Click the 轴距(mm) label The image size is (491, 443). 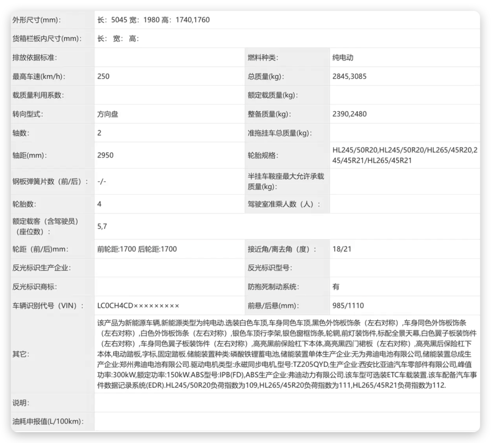click(x=30, y=155)
